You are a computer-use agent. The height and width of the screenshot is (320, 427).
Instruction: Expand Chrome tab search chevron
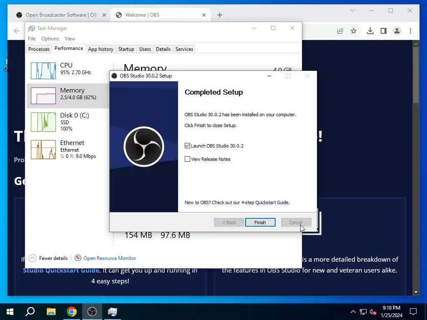coord(352,10)
